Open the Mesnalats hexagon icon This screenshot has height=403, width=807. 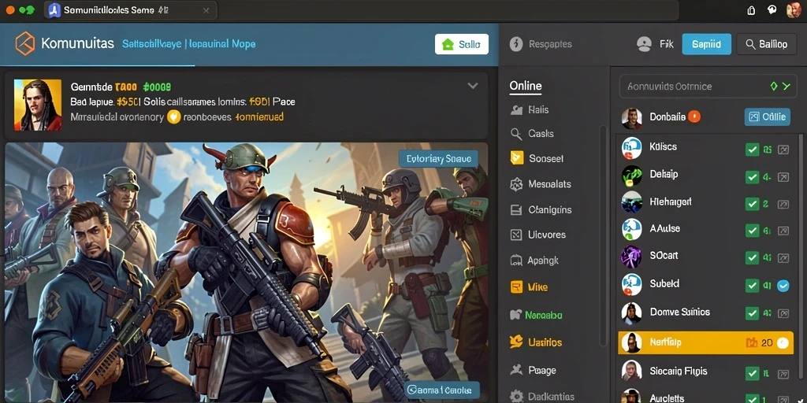click(x=516, y=184)
